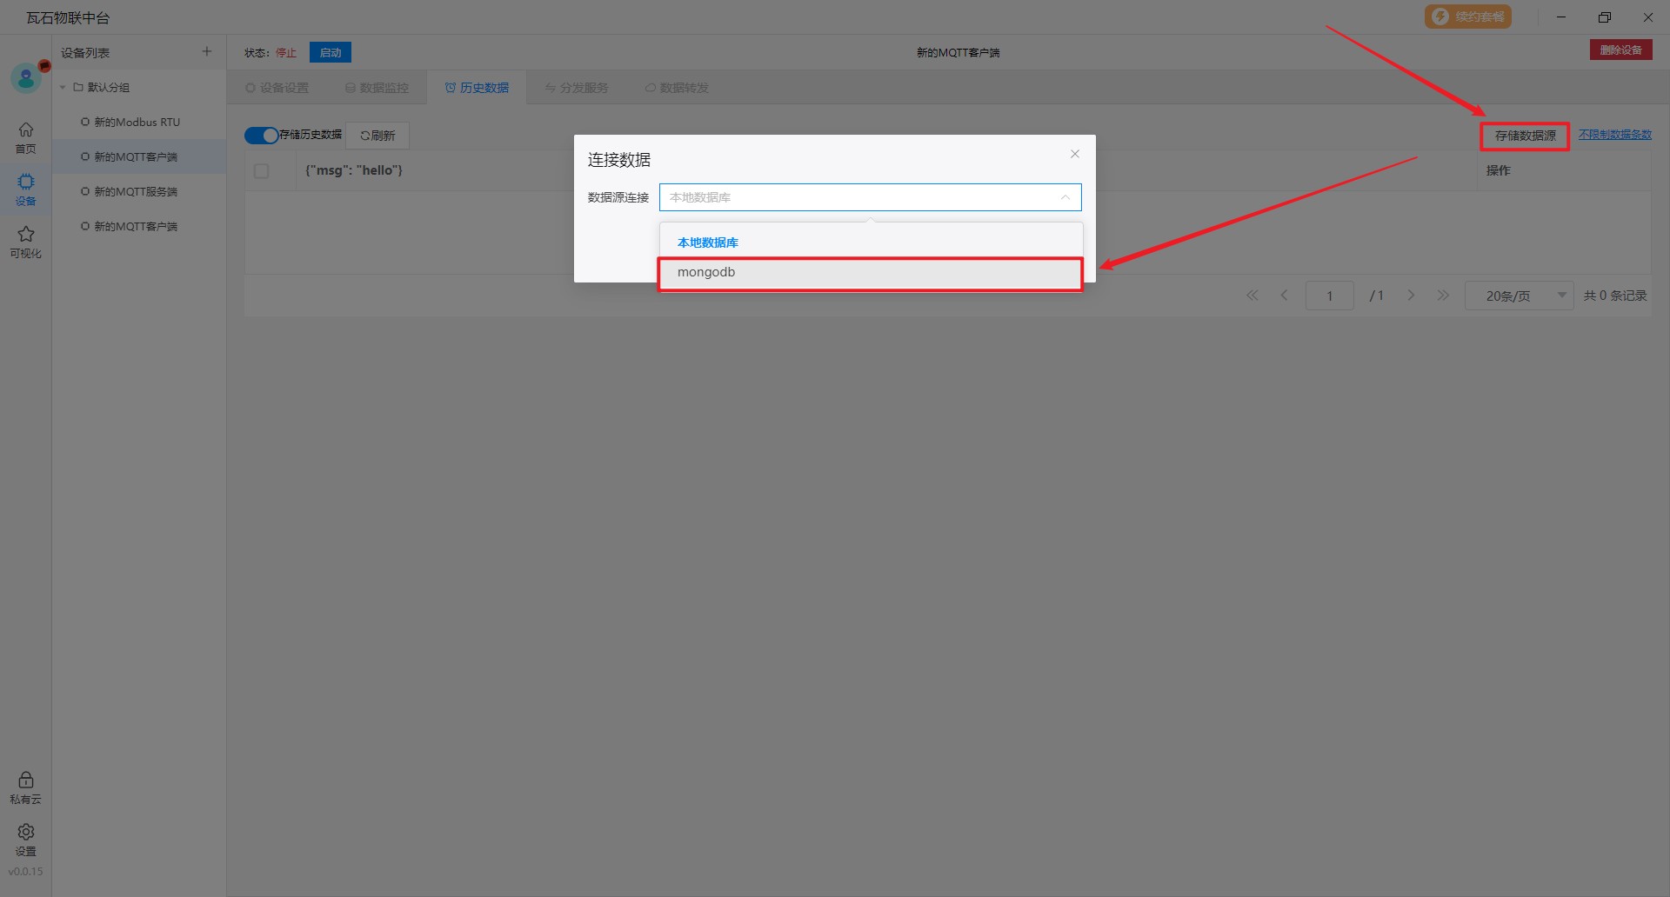Viewport: 1670px width, 897px height.
Task: Click the 启动 start button
Action: click(x=331, y=53)
